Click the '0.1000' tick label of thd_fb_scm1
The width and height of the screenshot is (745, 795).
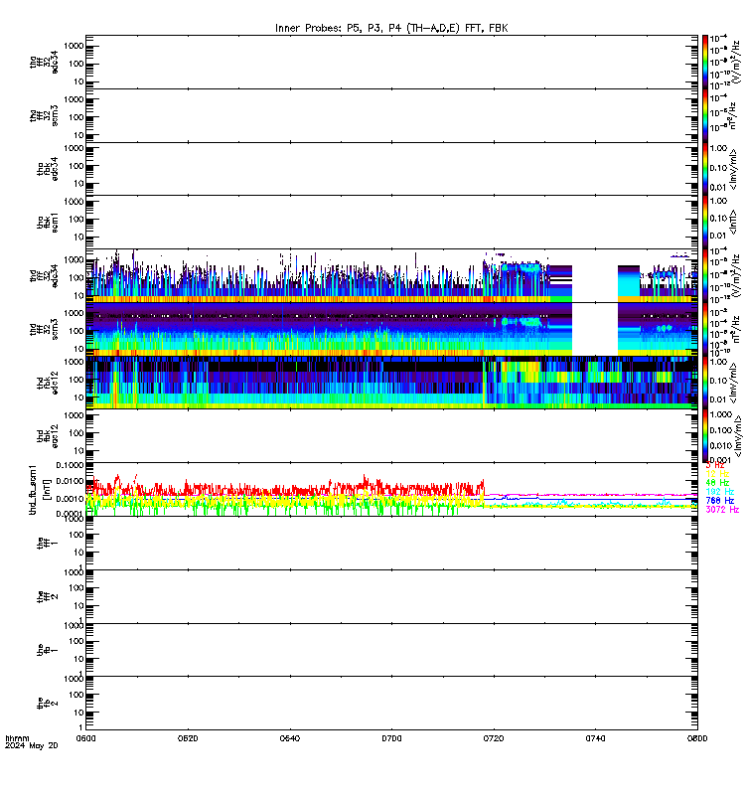pos(70,465)
